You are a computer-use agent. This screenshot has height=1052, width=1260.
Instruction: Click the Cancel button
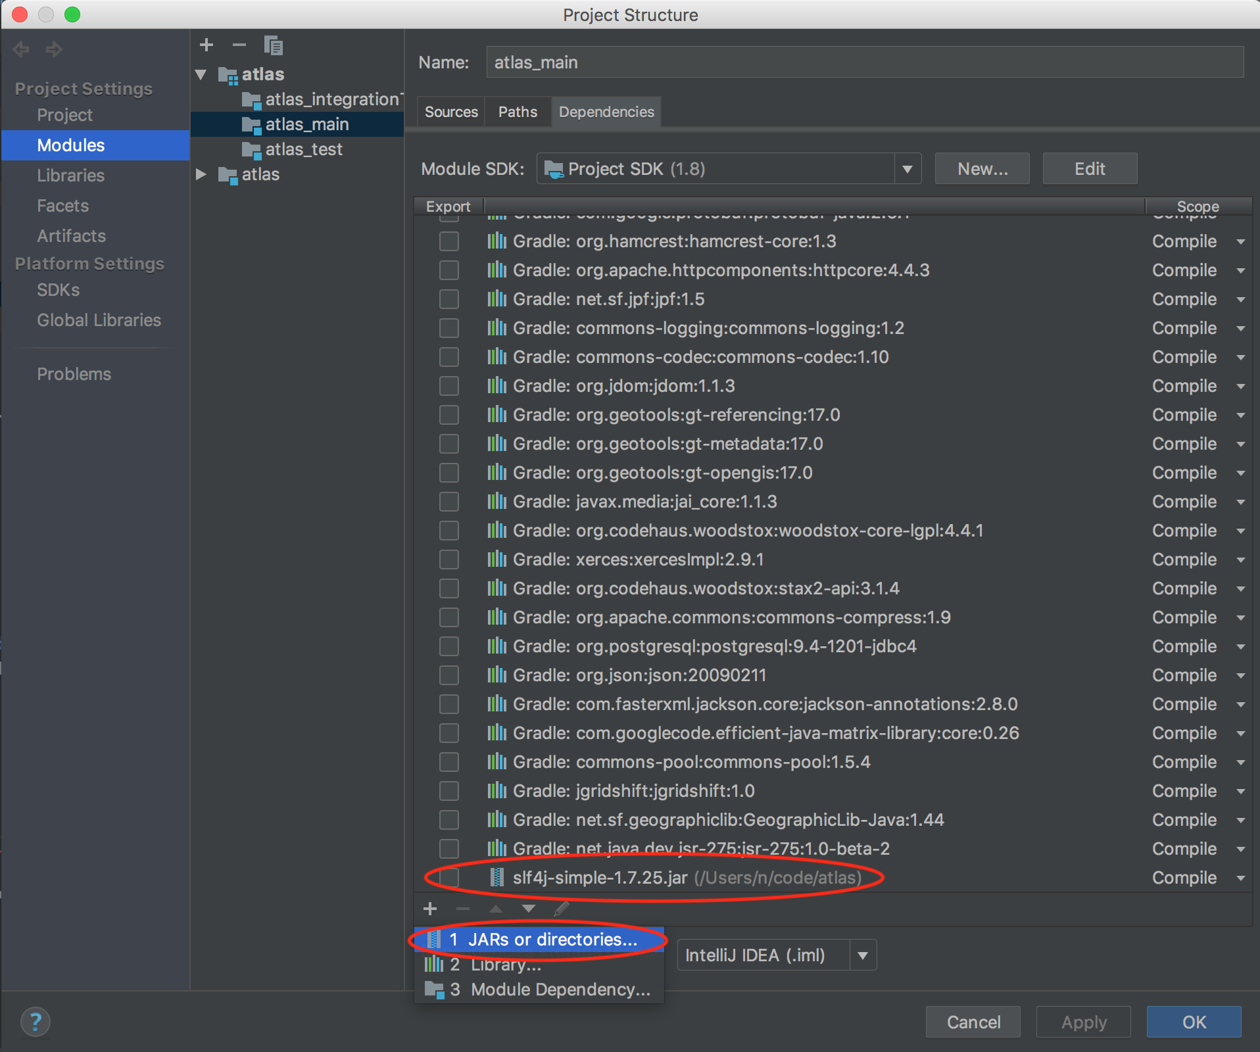(x=973, y=1022)
